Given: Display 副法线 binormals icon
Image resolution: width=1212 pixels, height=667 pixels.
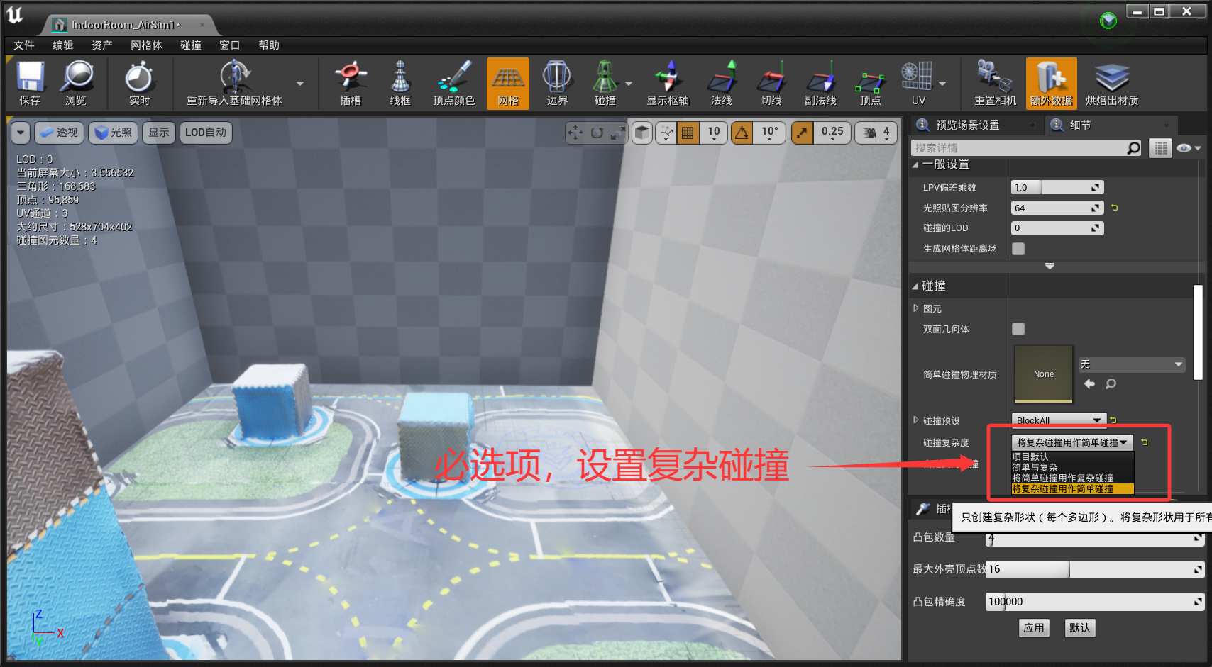Looking at the screenshot, I should click(820, 83).
